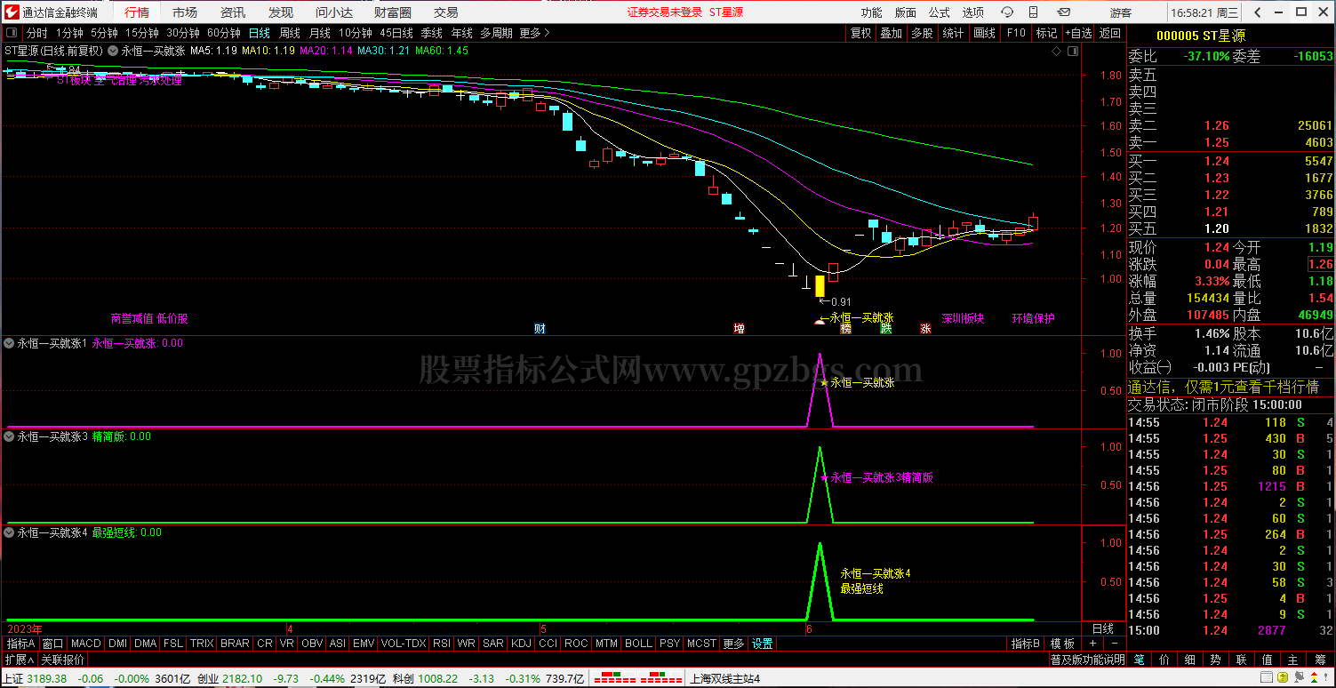
Task: Open the 市场 menu
Action: coord(185,12)
